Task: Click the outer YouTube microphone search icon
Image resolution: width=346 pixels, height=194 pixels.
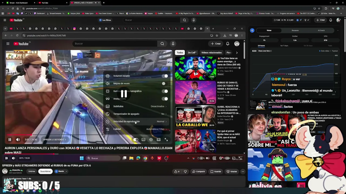Action: (x=194, y=20)
